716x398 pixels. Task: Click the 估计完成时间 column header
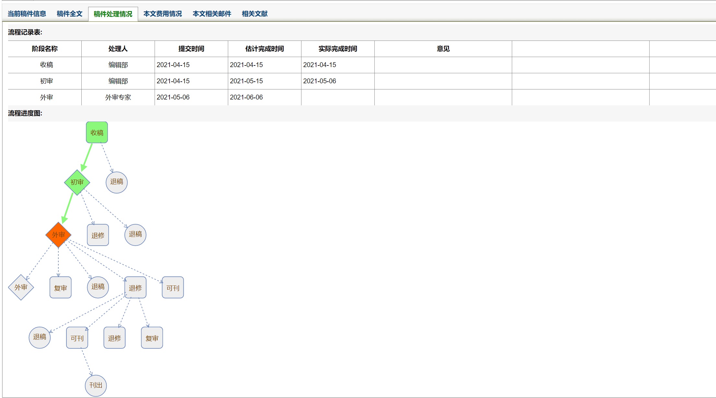264,49
